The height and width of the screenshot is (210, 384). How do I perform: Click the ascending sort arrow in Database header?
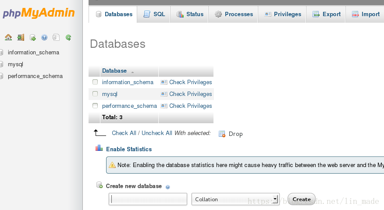(x=132, y=72)
